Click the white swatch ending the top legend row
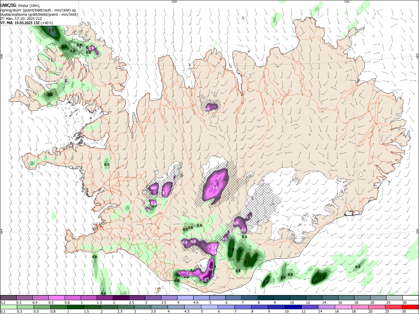Screen dimensions: 419x314 410,298
